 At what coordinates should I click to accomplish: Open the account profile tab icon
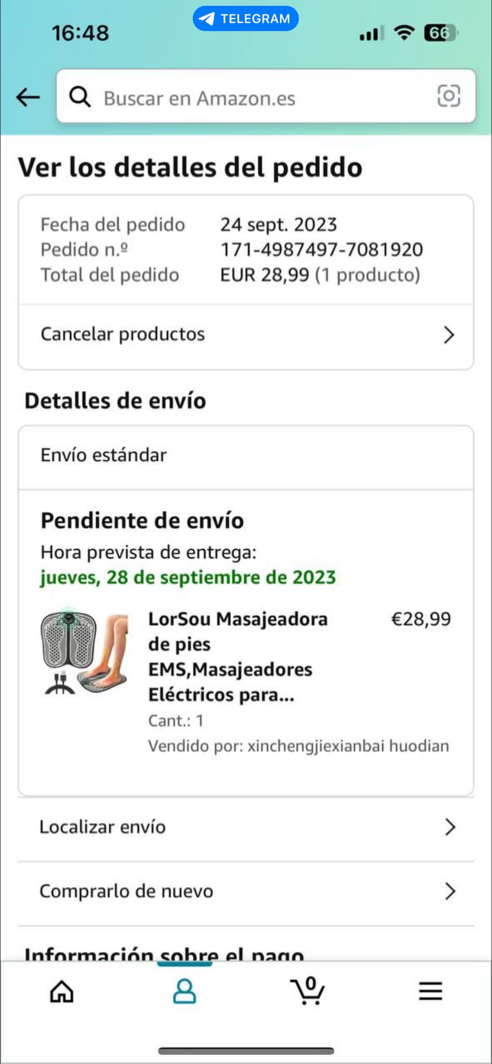184,991
